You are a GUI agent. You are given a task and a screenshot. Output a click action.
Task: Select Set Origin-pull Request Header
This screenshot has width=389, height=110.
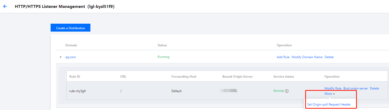tap(329, 104)
